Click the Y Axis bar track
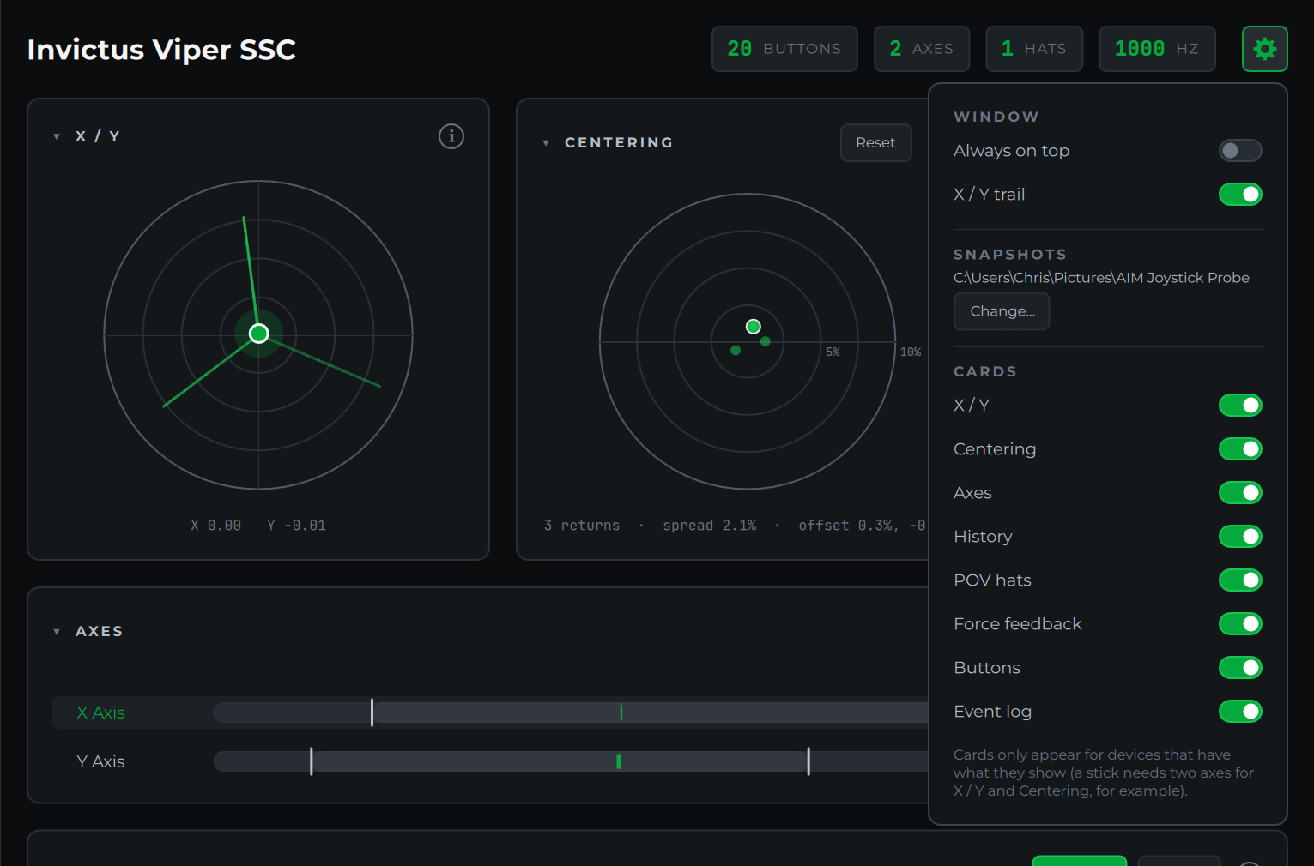Image resolution: width=1314 pixels, height=866 pixels. (571, 761)
